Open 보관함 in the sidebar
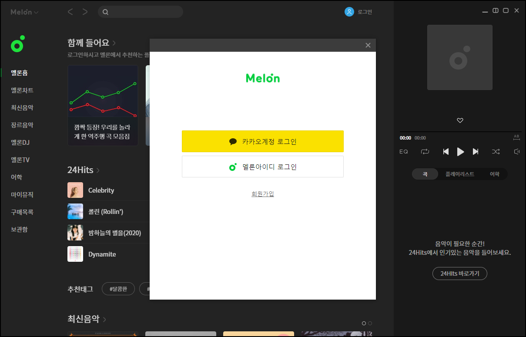526x337 pixels. click(20, 230)
